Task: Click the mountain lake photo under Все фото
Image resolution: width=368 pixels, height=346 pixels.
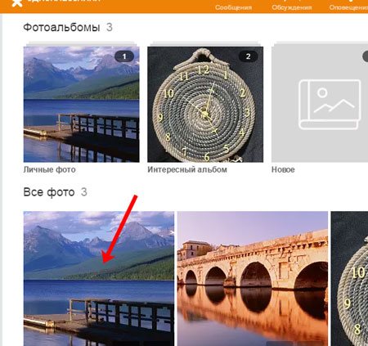Action: coord(99,279)
